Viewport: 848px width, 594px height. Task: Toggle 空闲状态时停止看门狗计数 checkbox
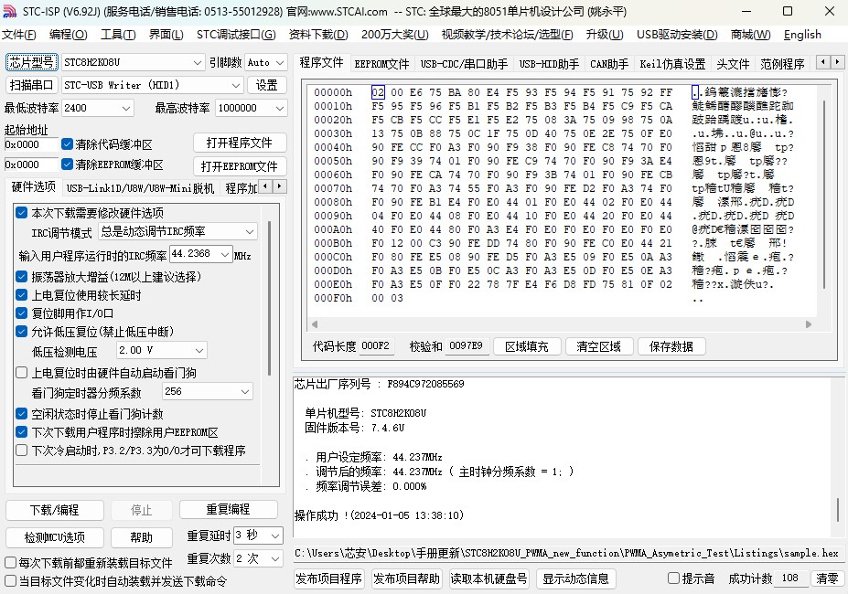(x=22, y=414)
